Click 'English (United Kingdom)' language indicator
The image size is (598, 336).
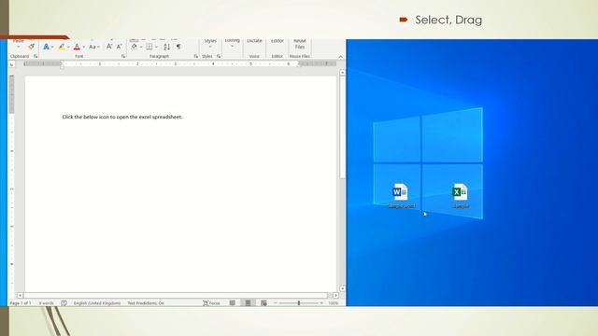[97, 303]
